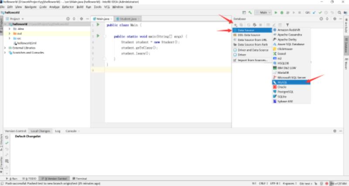Image resolution: width=349 pixels, height=186 pixels.
Task: Choose Oracle from data source list
Action: pyautogui.click(x=291, y=87)
